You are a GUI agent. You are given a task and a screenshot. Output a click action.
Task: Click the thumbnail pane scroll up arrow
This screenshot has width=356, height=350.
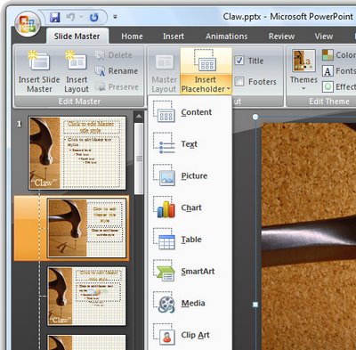click(x=139, y=117)
